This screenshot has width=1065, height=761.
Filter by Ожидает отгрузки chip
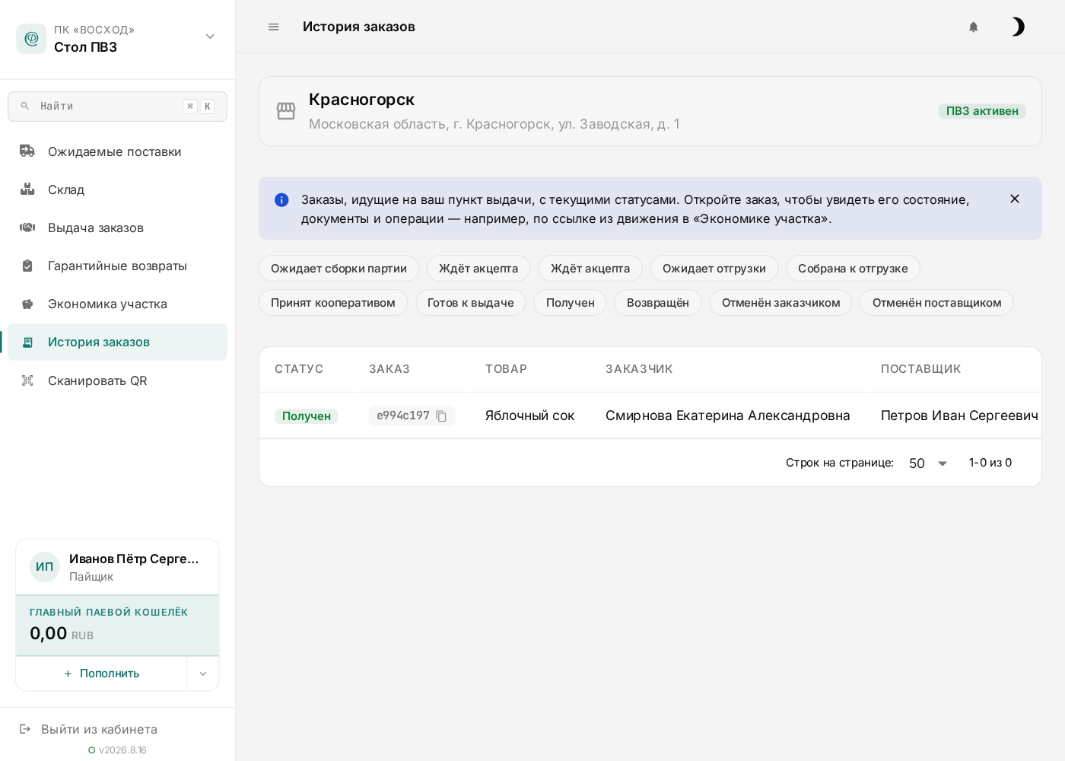pos(714,269)
